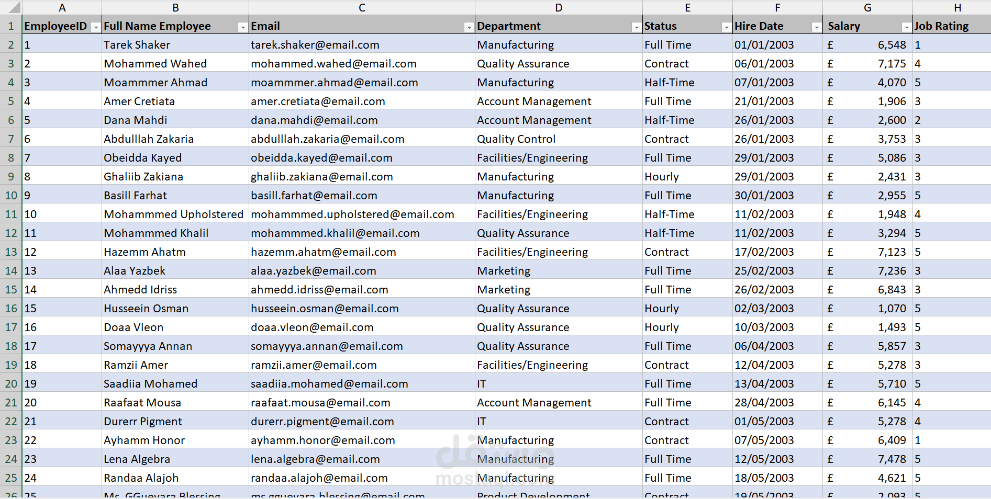Select row 5 header

pos(11,101)
